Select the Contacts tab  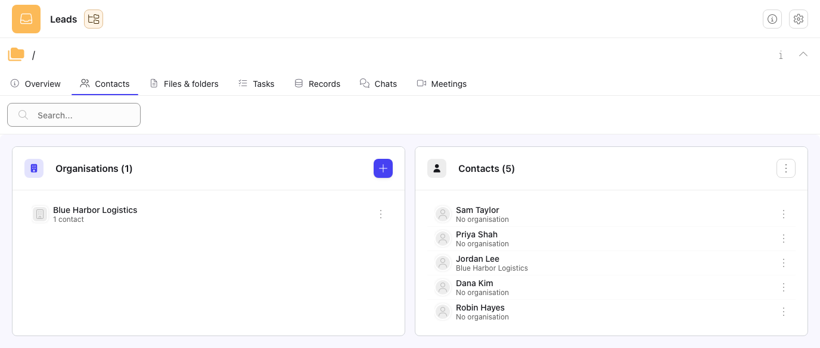pos(105,84)
